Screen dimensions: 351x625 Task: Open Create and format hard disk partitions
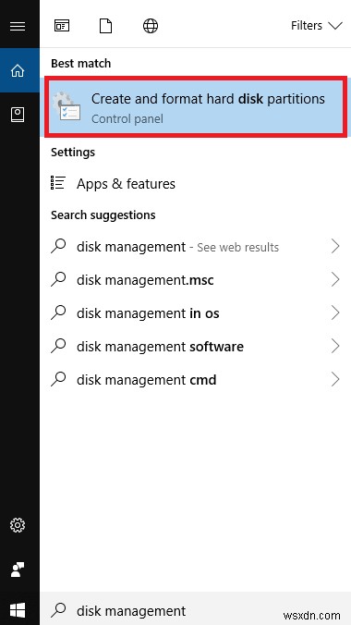click(196, 107)
